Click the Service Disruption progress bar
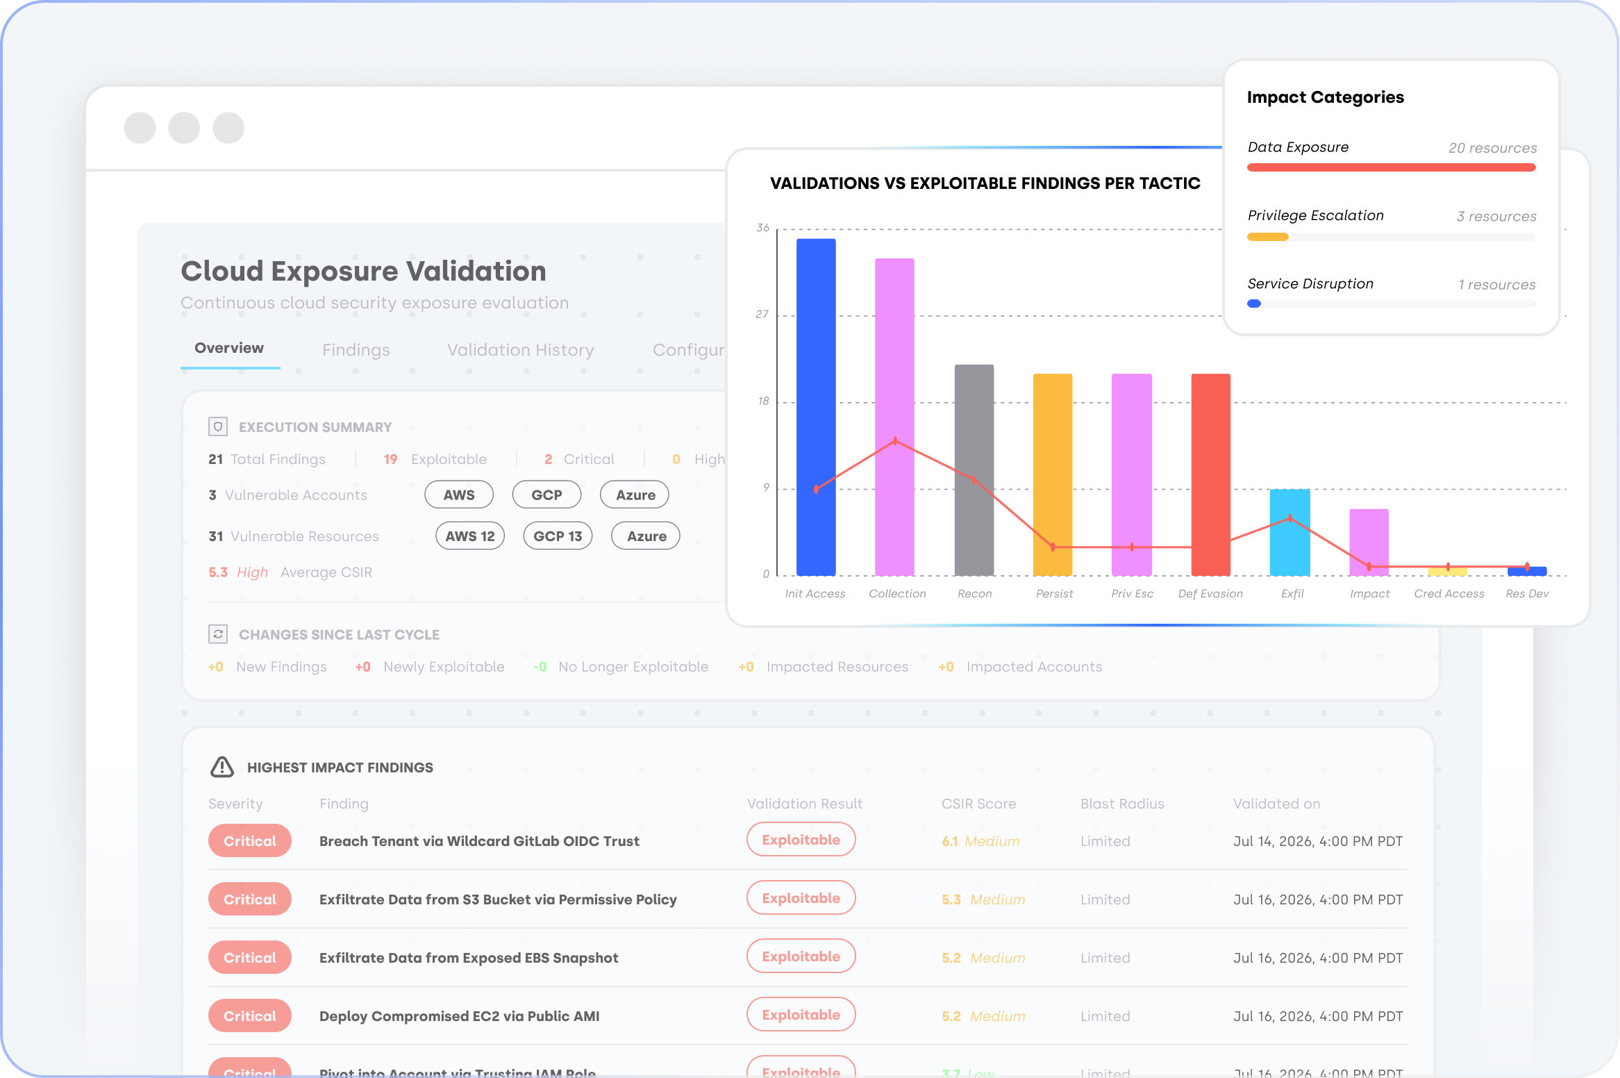1620x1078 pixels. click(x=1392, y=304)
